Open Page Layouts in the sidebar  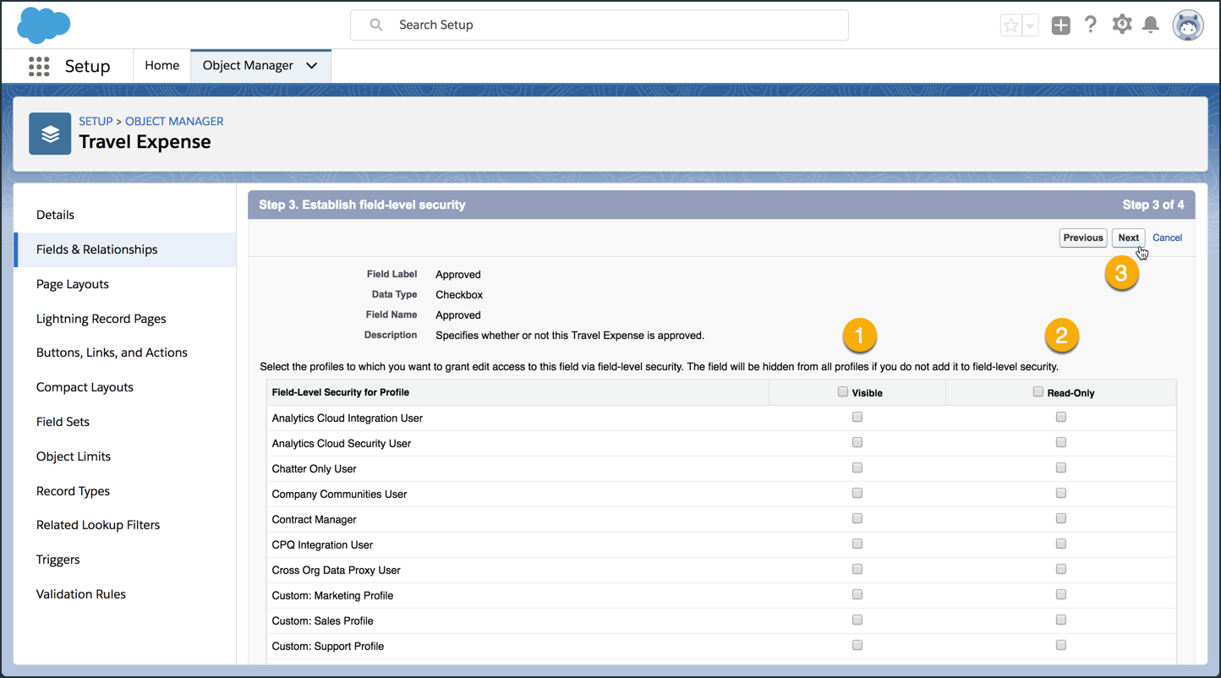125,284
